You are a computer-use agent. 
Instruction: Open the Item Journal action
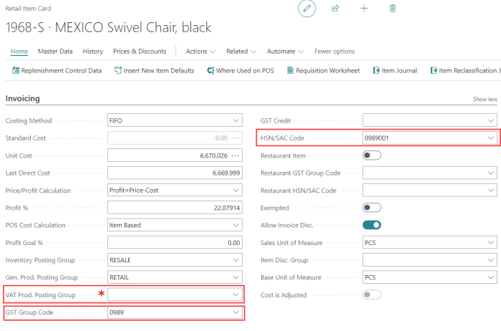396,70
